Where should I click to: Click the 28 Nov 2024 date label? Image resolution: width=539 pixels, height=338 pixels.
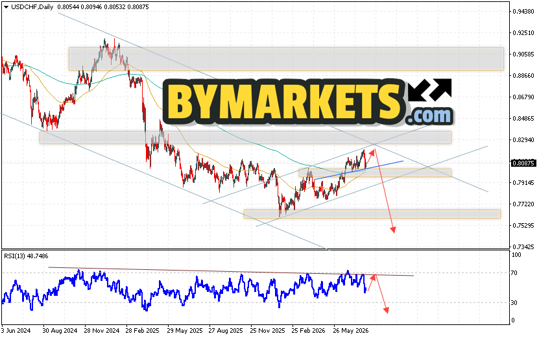coord(102,331)
